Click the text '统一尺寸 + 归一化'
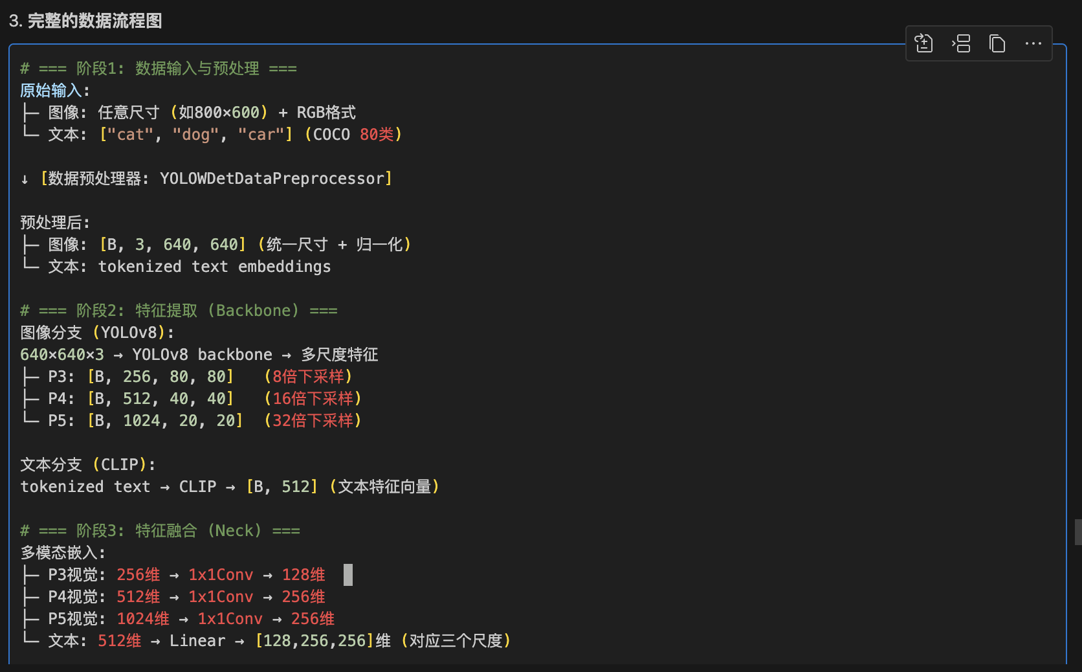The image size is (1082, 672). pos(335,245)
